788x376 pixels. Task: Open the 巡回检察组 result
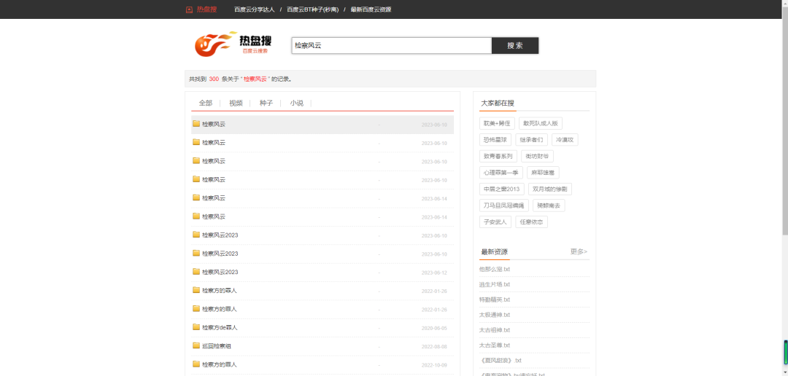coord(217,346)
